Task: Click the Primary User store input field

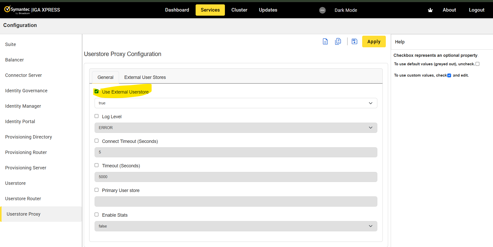Action: click(x=236, y=202)
